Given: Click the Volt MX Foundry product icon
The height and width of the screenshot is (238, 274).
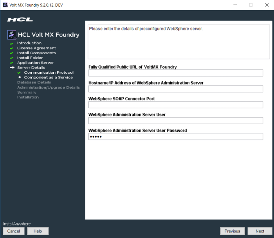Looking at the screenshot, I should click(x=12, y=35).
